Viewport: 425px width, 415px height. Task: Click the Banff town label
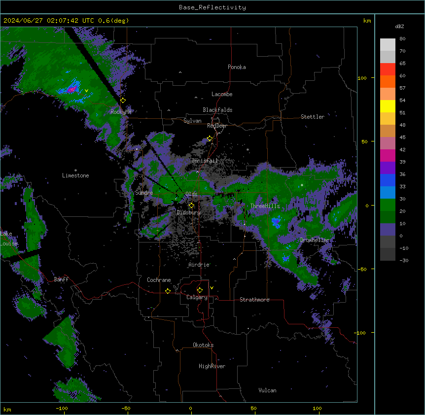61,279
